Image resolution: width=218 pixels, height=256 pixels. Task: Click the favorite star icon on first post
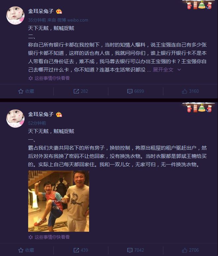pos(21,91)
